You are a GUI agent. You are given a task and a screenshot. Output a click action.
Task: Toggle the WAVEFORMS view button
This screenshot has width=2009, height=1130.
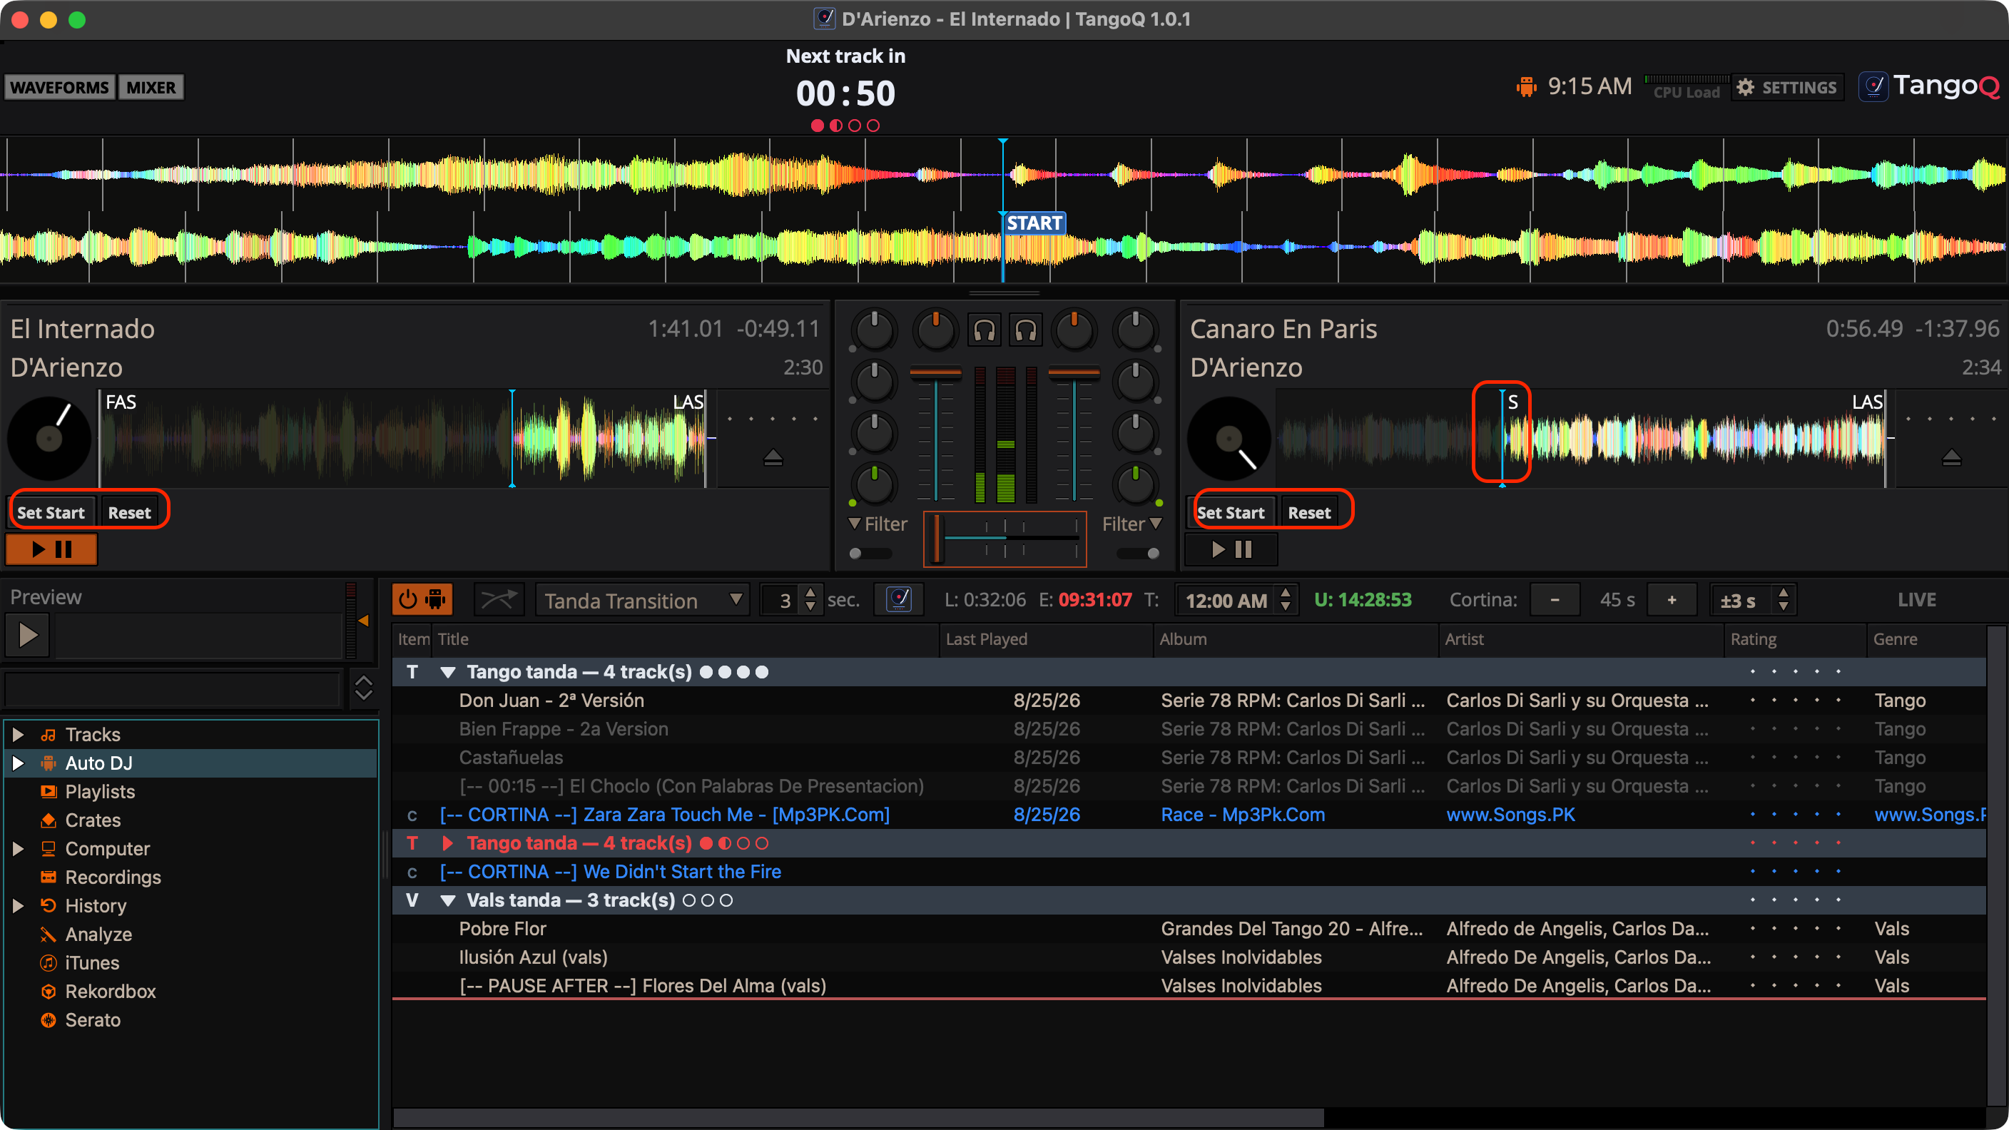point(59,87)
